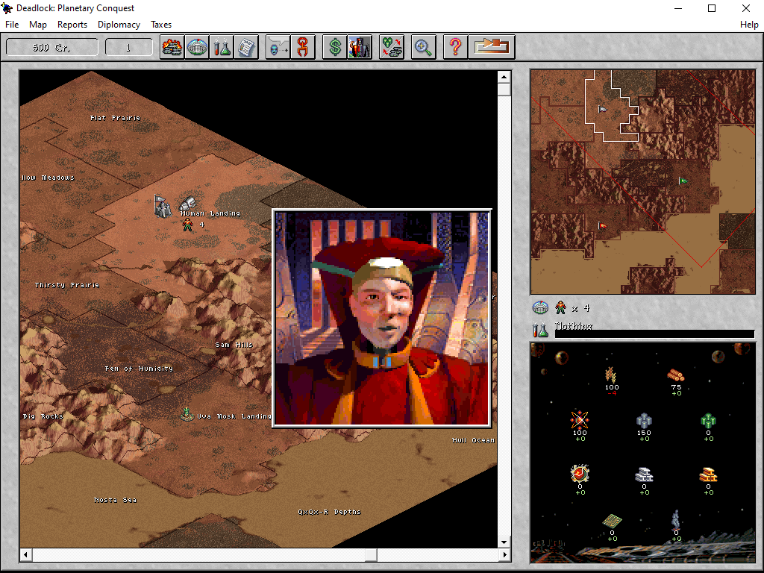The width and height of the screenshot is (764, 573).
Task: Click the Nosta Sea label
Action: (115, 500)
